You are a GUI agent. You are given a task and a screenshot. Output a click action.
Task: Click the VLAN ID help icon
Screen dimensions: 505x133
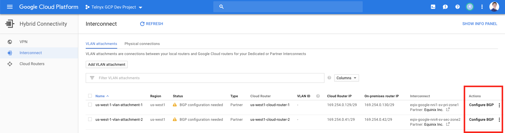pyautogui.click(x=318, y=96)
